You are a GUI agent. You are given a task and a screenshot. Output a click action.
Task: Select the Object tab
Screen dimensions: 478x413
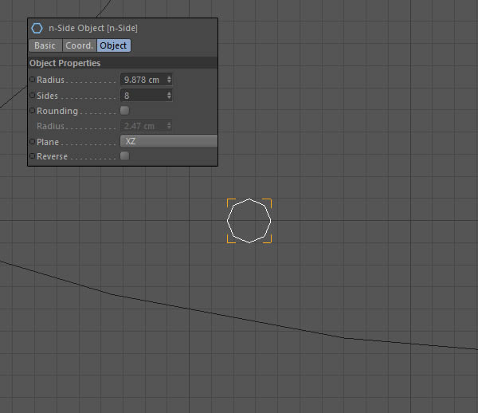click(113, 45)
